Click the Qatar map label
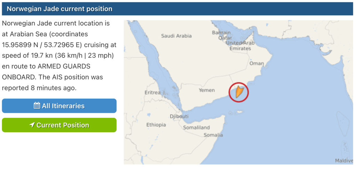The width and height of the screenshot is (356, 176). point(225,38)
